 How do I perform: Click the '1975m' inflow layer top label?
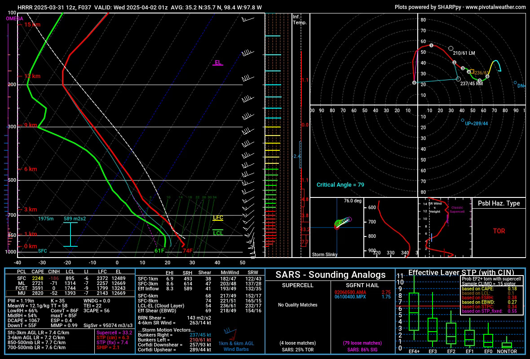coord(46,219)
